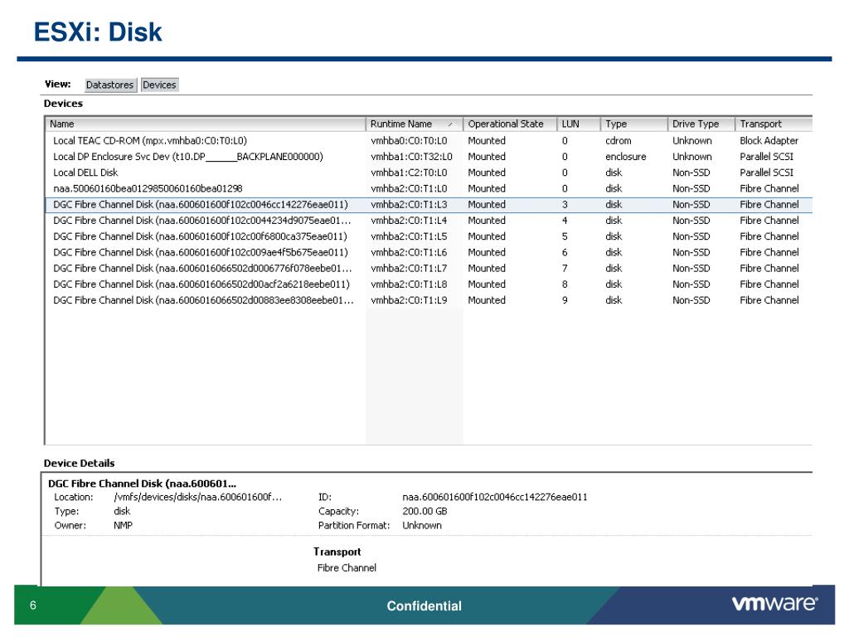Click runtime name vmhba2:C0:T1:L8
The height and width of the screenshot is (637, 849).
tap(409, 284)
